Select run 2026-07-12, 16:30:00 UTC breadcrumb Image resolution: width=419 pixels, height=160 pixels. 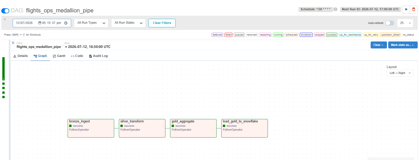point(88,47)
